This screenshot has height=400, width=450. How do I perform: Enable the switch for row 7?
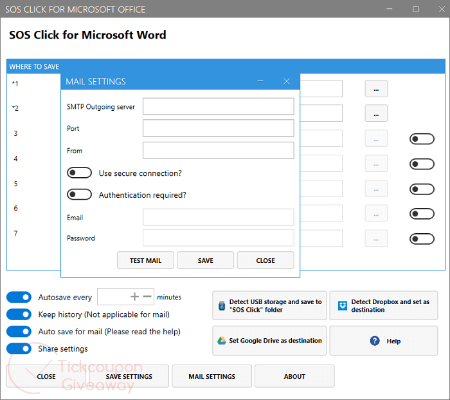click(x=422, y=239)
